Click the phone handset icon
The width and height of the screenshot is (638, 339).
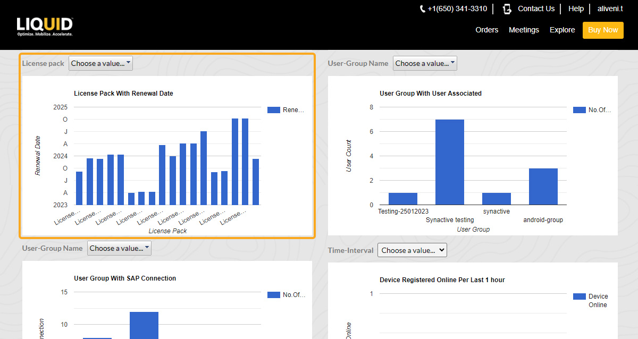pyautogui.click(x=423, y=9)
